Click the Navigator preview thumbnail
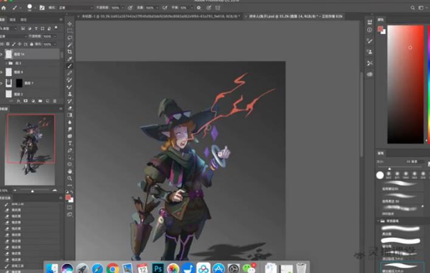Screen dimensions: 430x273 [x=30, y=150]
